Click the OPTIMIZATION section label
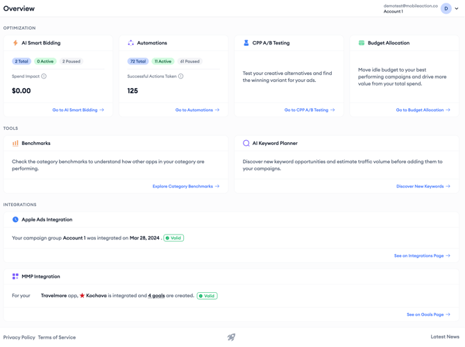465x347 pixels. pyautogui.click(x=19, y=28)
